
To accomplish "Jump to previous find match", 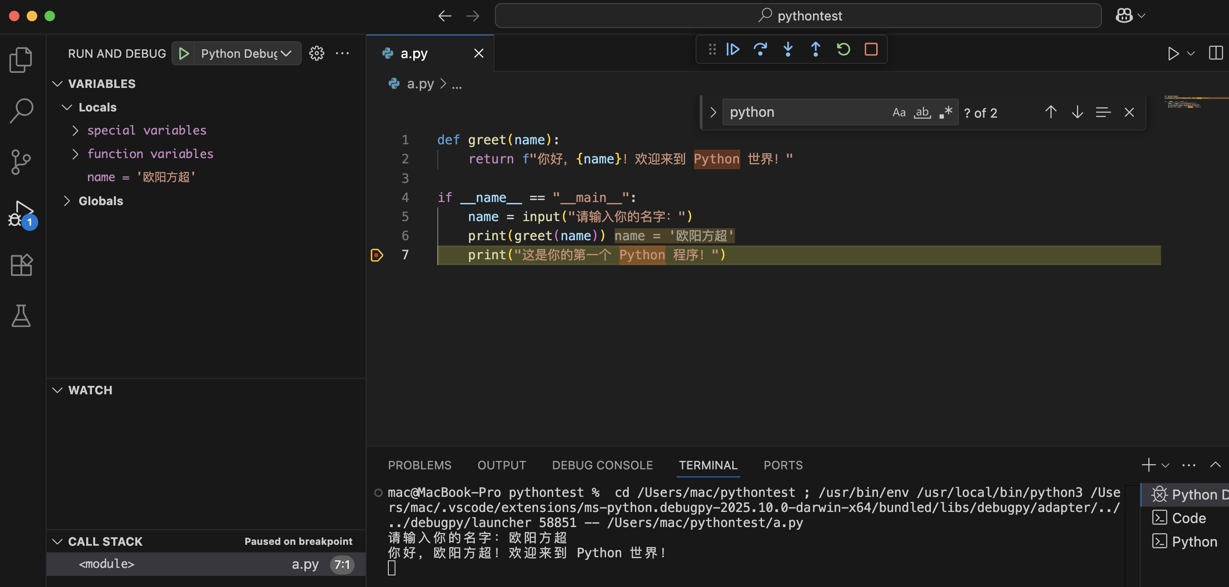I will tap(1050, 112).
